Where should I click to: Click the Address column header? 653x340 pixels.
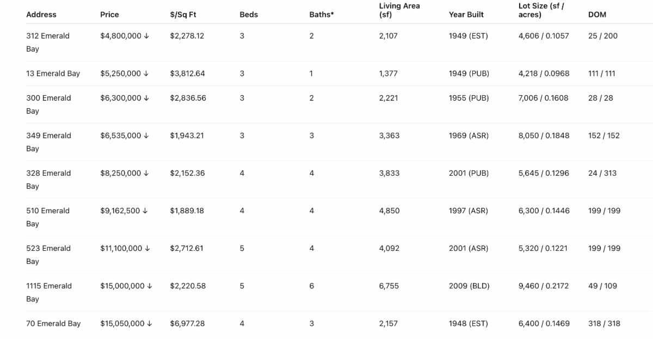click(41, 15)
